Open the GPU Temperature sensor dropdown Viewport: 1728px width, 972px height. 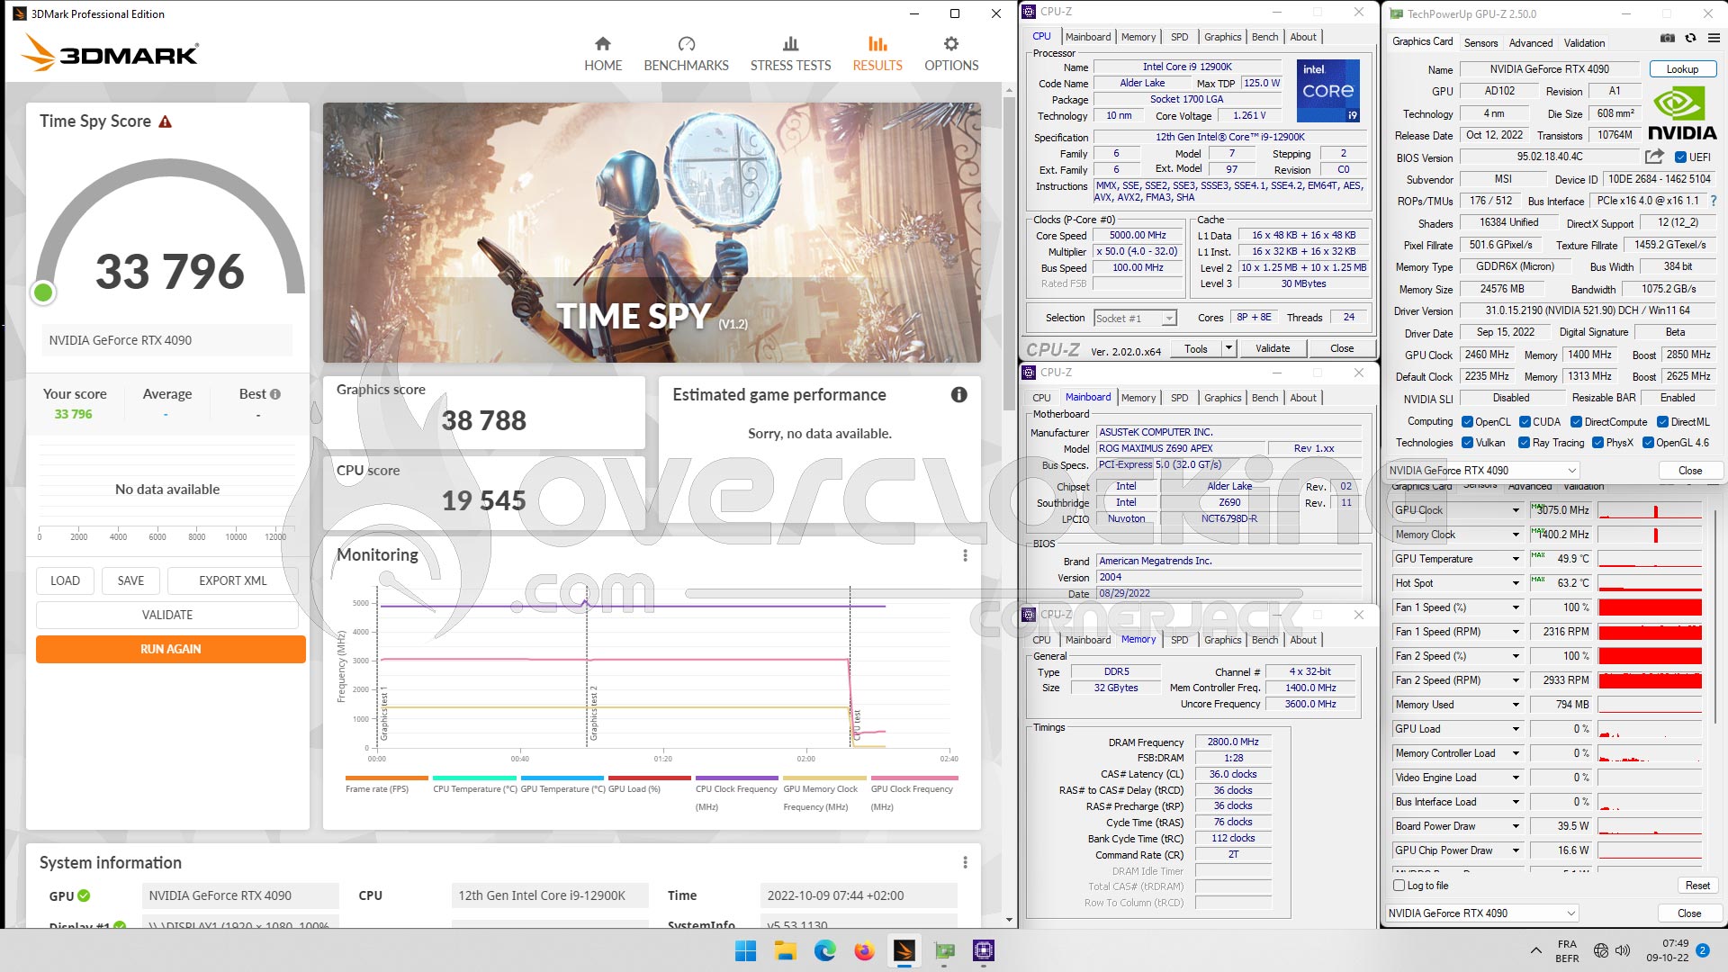[1516, 559]
